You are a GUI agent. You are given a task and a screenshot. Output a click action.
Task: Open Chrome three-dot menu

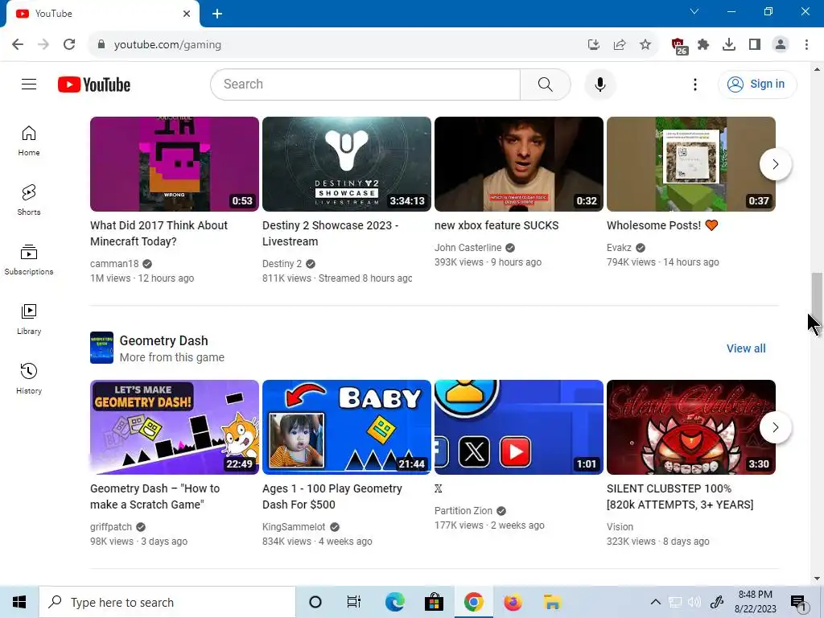click(x=806, y=45)
